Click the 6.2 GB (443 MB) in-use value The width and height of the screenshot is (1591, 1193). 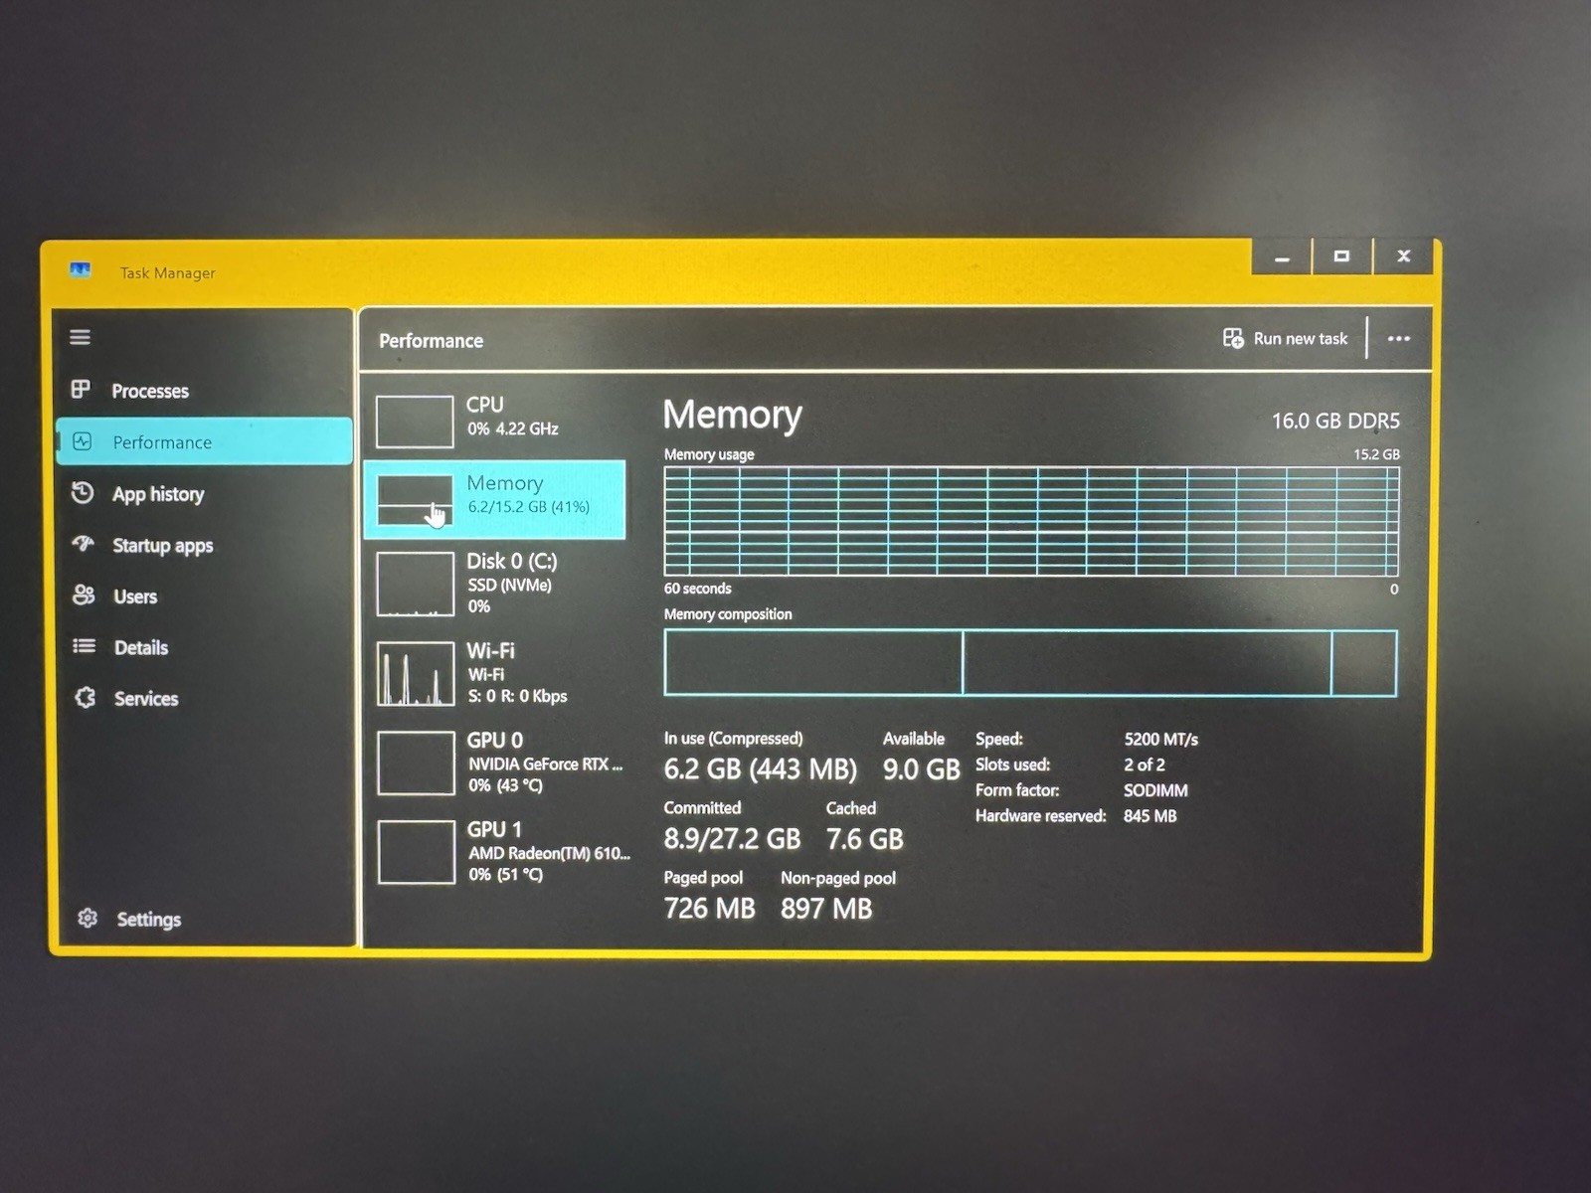click(x=760, y=768)
